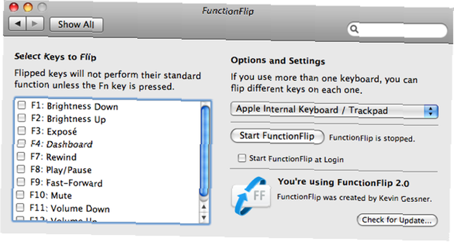Go forward with the right arrow button
454x242 pixels.
(x=35, y=24)
